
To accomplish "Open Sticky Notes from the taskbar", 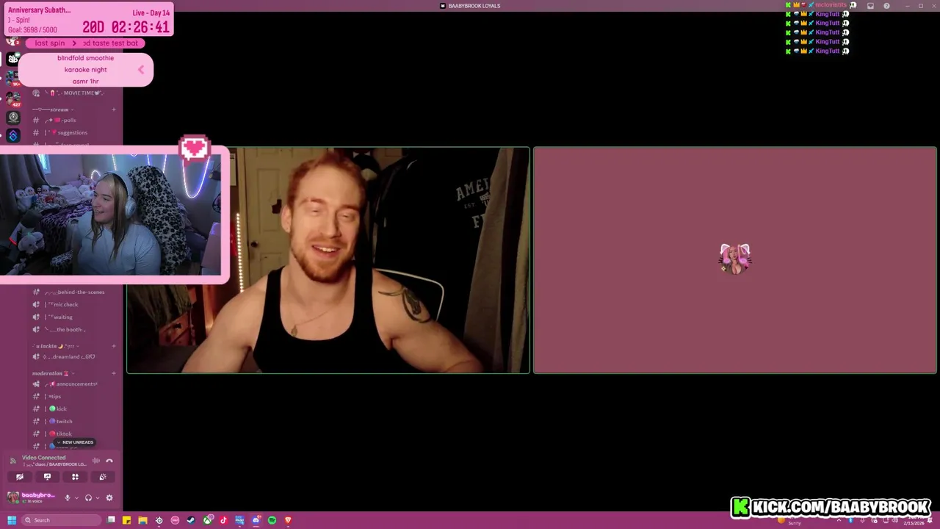I will click(x=126, y=520).
